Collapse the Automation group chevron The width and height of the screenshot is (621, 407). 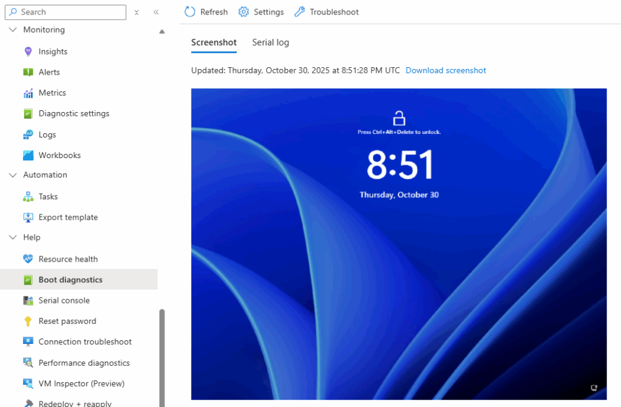click(13, 175)
